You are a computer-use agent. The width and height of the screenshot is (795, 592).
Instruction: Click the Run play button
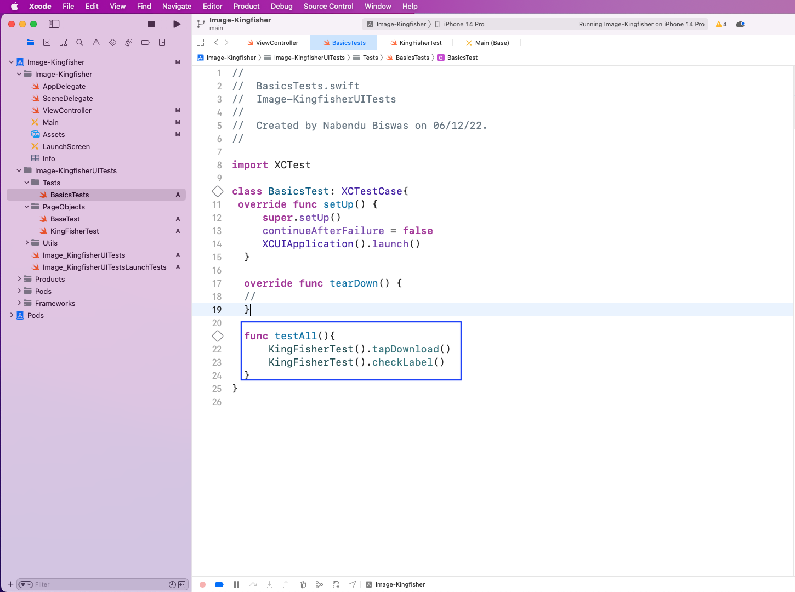pos(177,24)
